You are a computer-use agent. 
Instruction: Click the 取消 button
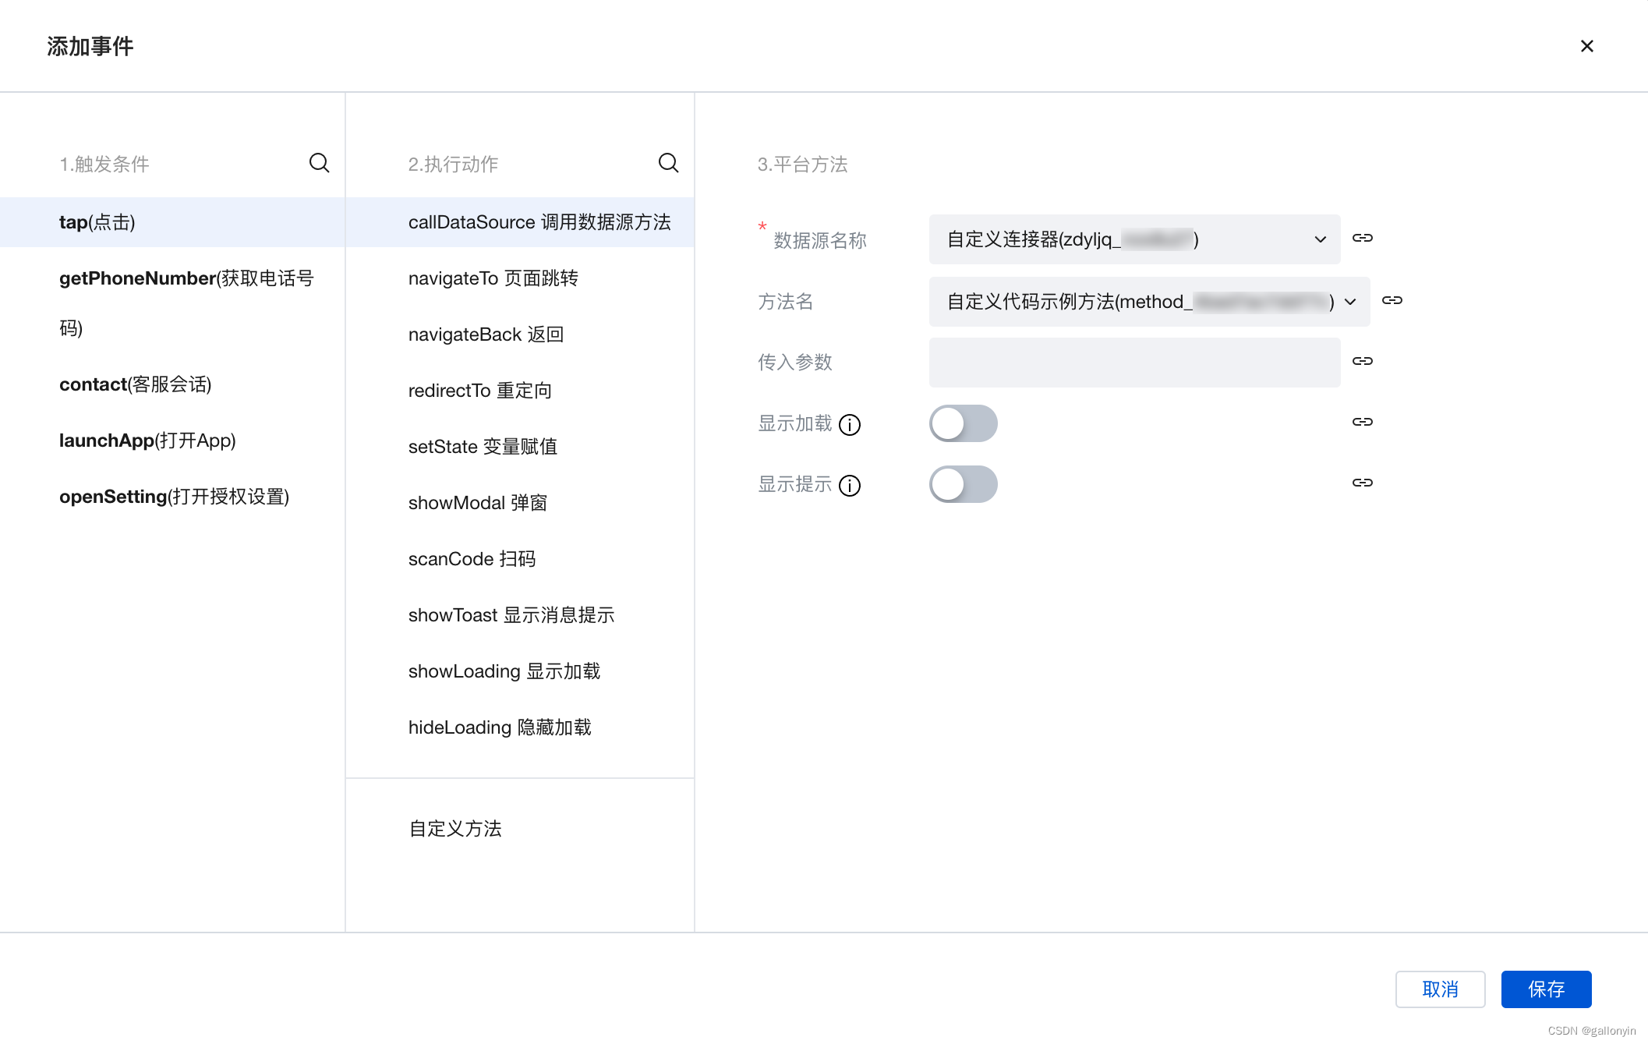(x=1440, y=989)
